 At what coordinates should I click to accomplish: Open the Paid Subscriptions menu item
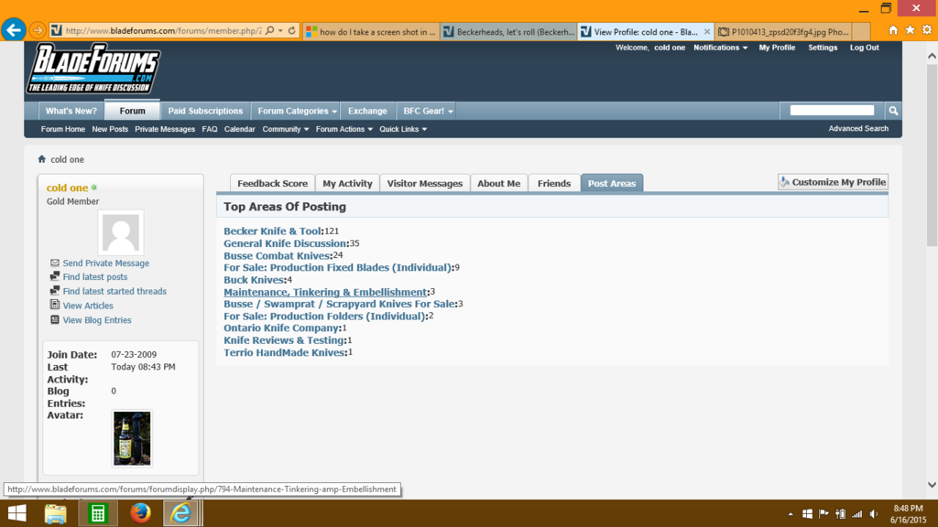[205, 111]
